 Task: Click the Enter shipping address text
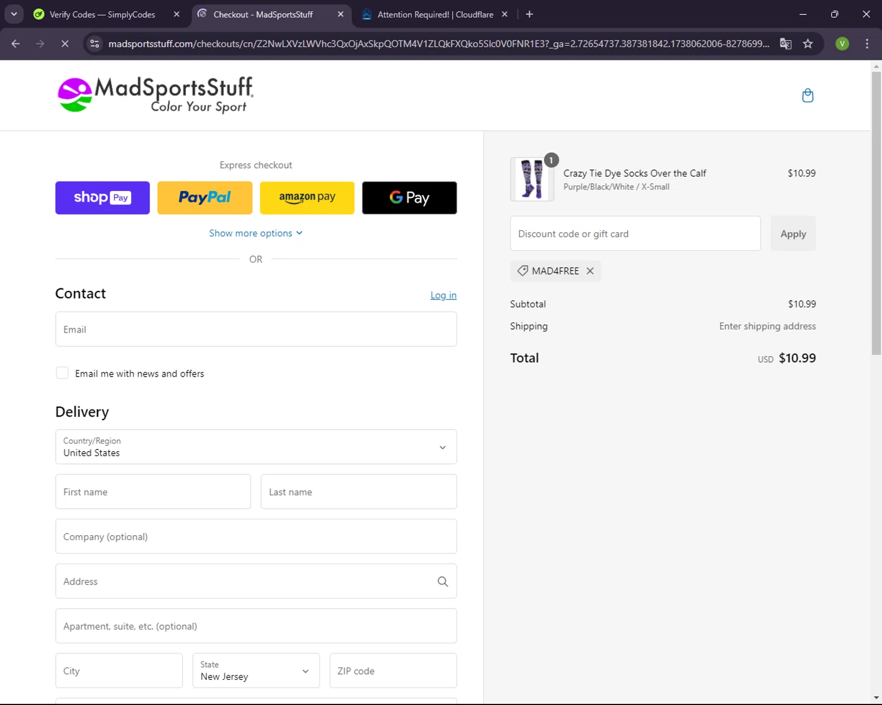pos(767,326)
